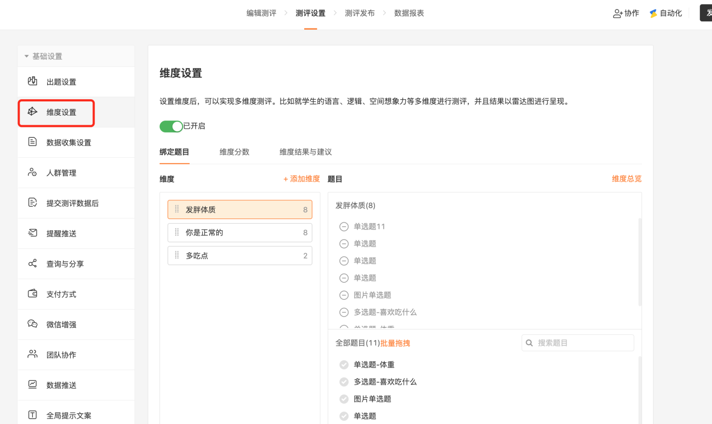Click the 提醒推送 icon
Image resolution: width=712 pixels, height=424 pixels.
[x=32, y=233]
